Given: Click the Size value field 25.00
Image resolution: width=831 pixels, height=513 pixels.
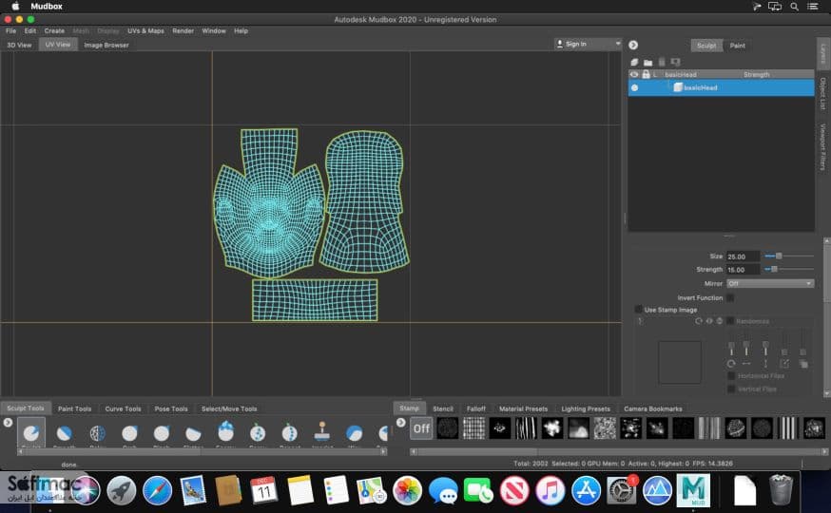Looking at the screenshot, I should coord(743,256).
